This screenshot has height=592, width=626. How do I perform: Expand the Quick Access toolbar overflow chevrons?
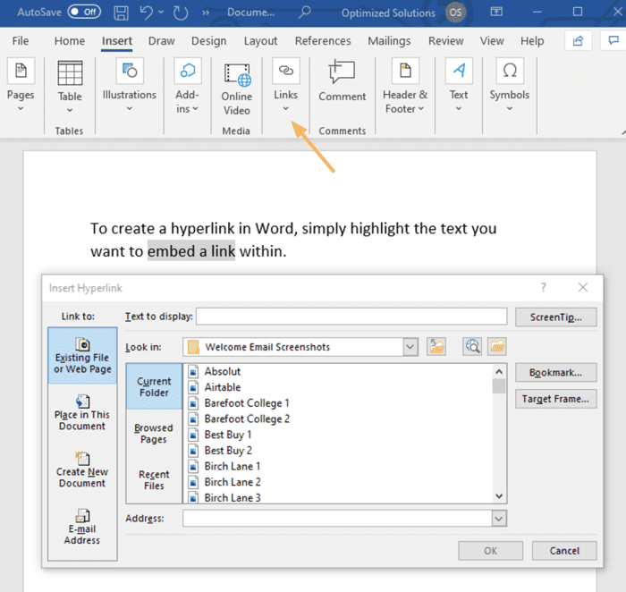pyautogui.click(x=206, y=13)
